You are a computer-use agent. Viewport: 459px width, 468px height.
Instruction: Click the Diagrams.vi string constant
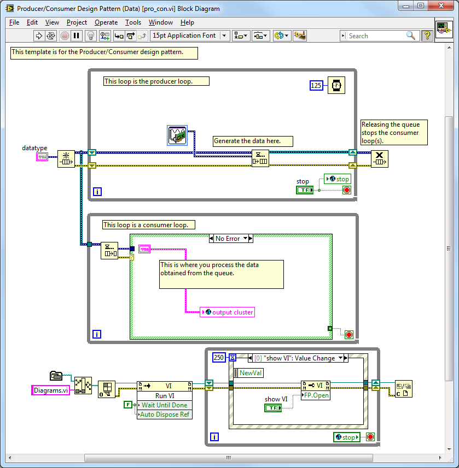click(x=50, y=390)
